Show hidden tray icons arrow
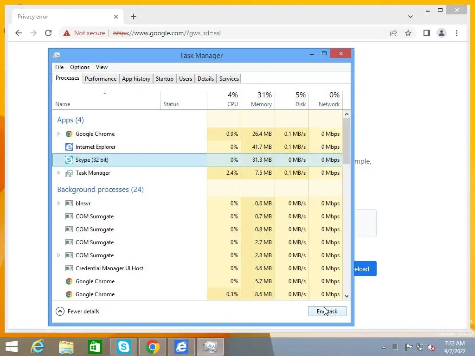 pos(384,347)
